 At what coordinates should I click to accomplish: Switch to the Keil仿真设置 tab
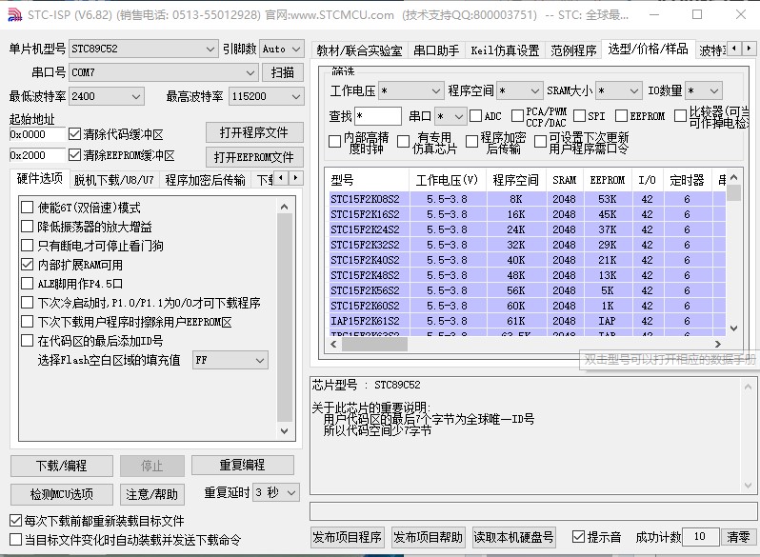pos(505,50)
